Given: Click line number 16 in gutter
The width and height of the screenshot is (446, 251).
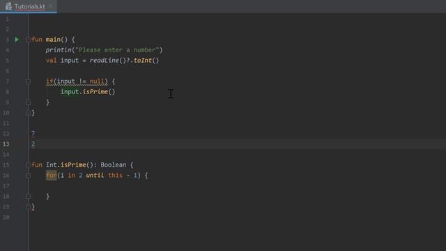Looking at the screenshot, I should point(6,175).
